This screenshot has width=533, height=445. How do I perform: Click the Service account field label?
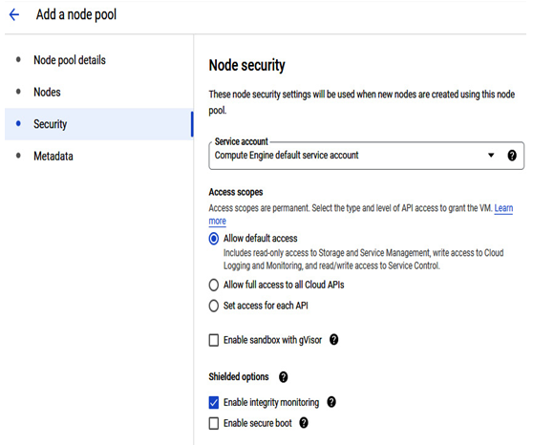coord(242,141)
